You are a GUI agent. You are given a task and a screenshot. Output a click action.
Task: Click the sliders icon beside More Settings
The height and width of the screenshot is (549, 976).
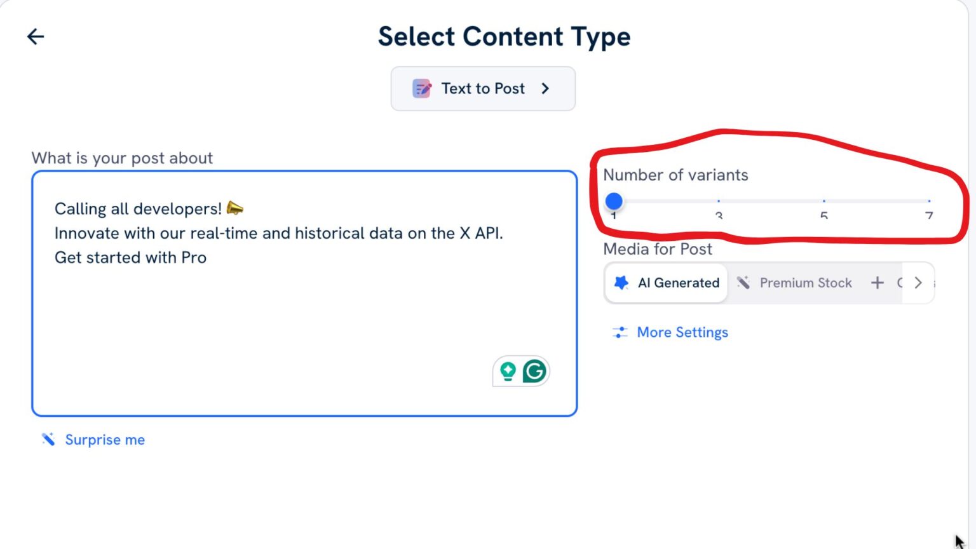[x=620, y=332]
